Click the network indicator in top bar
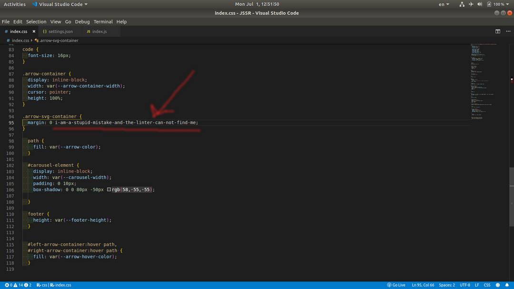 [x=462, y=4]
